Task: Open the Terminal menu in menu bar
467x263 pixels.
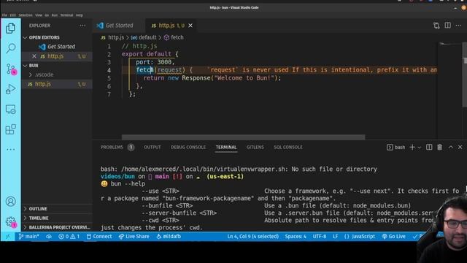Action: [66, 15]
